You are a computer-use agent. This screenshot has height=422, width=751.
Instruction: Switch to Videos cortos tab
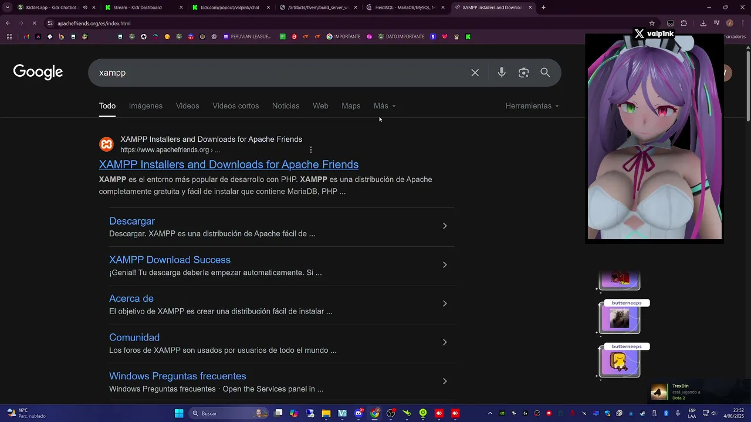point(235,106)
